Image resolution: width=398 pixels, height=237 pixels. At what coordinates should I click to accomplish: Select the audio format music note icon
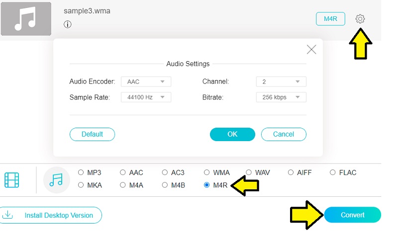pos(56,180)
